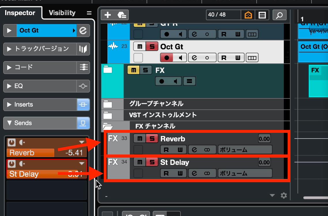
Task: Edit channel settings of Oct Gt track
Action: coord(194,58)
